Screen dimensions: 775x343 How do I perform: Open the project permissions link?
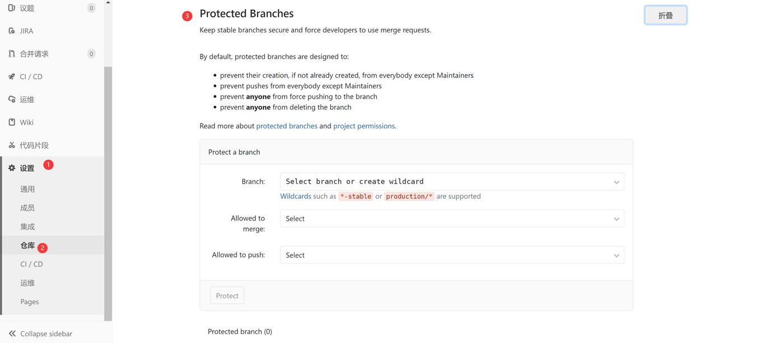pyautogui.click(x=363, y=126)
